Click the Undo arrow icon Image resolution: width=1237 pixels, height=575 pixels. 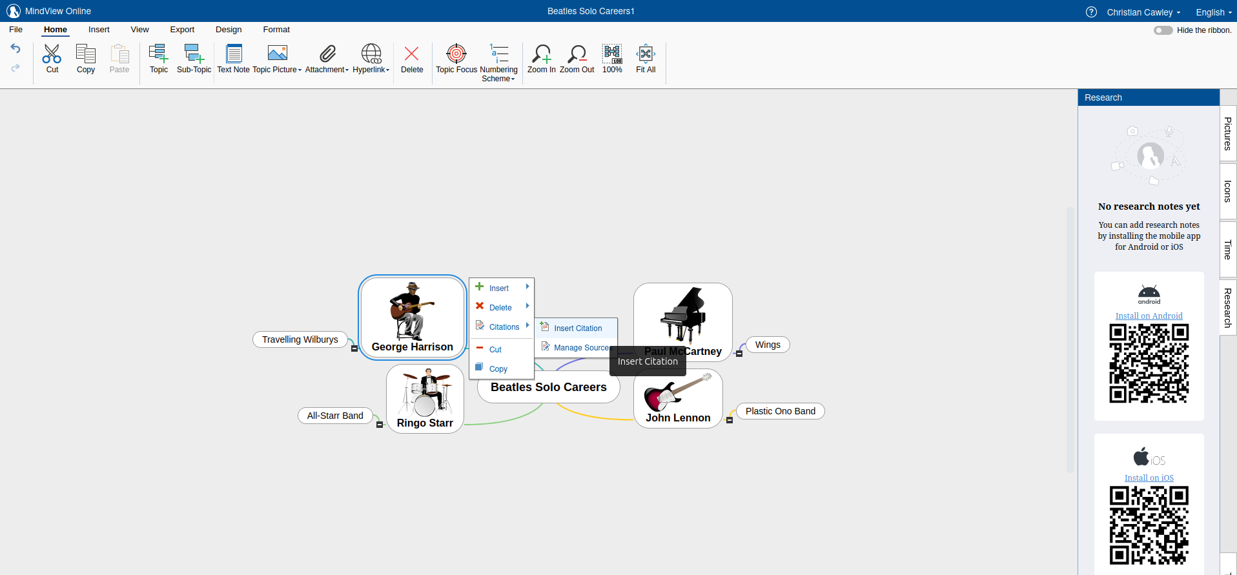[15, 48]
